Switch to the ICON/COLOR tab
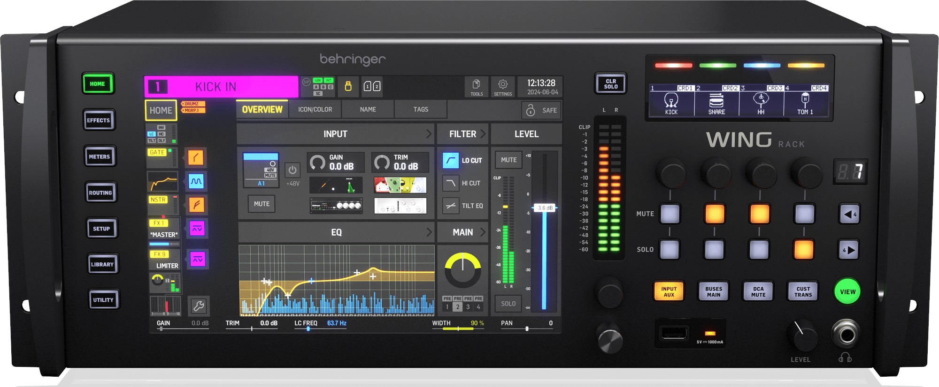The image size is (939, 387). pyautogui.click(x=315, y=110)
